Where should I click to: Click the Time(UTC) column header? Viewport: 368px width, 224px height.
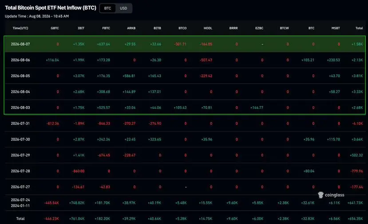pyautogui.click(x=20, y=28)
